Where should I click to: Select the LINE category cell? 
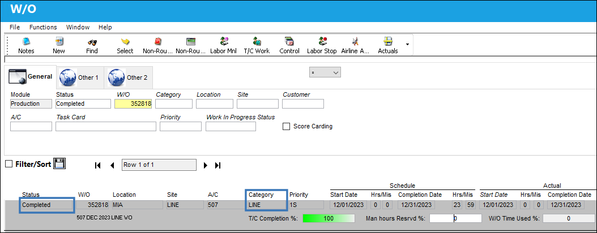click(x=267, y=205)
